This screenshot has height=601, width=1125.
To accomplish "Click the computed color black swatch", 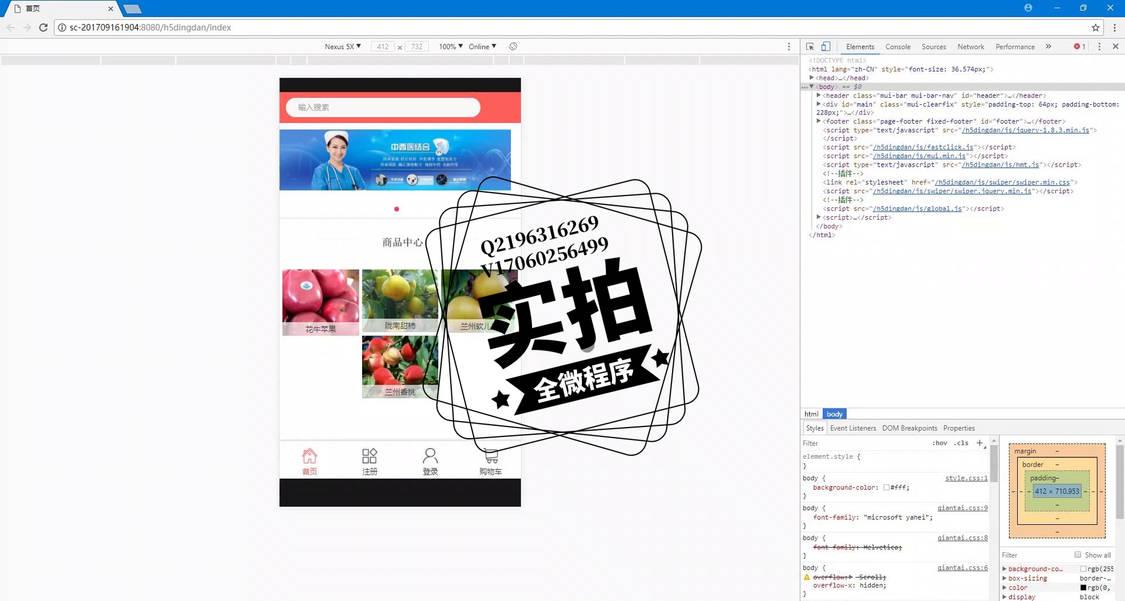I will coord(1083,588).
